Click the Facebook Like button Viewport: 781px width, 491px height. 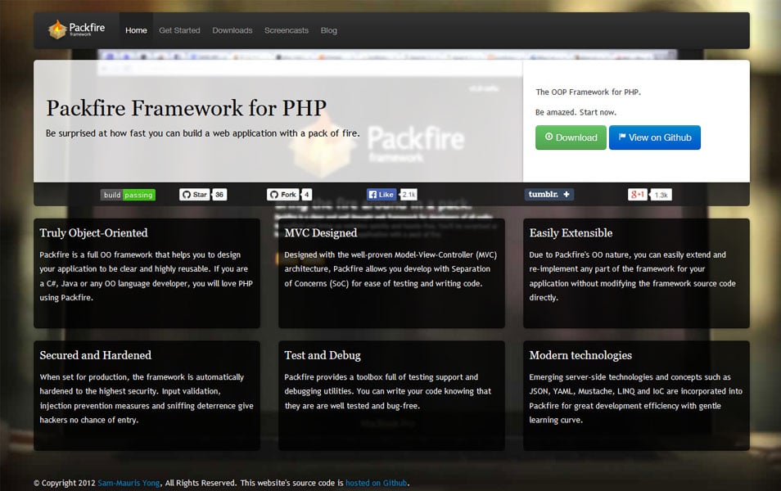point(381,194)
